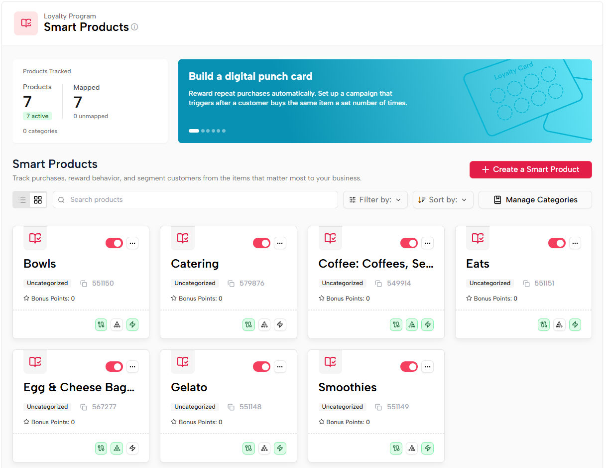Open the more options menu on Egg & Cheese card
Image resolution: width=606 pixels, height=468 pixels.
(x=132, y=367)
